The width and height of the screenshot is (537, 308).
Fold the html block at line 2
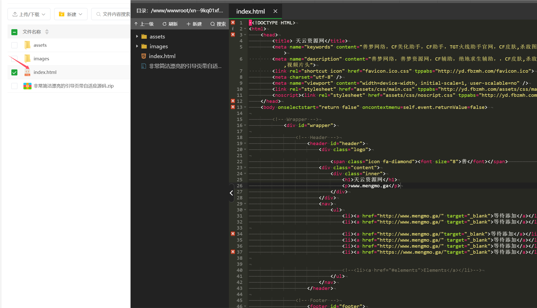click(245, 29)
